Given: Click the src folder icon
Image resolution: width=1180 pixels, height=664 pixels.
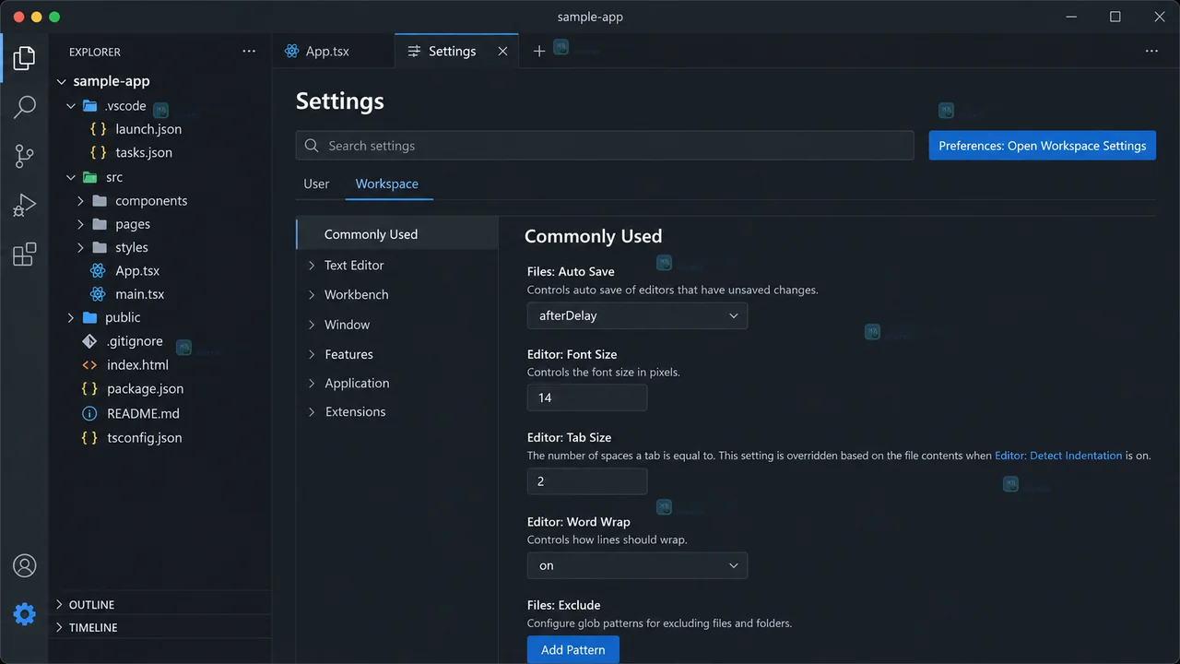Looking at the screenshot, I should click(x=89, y=177).
